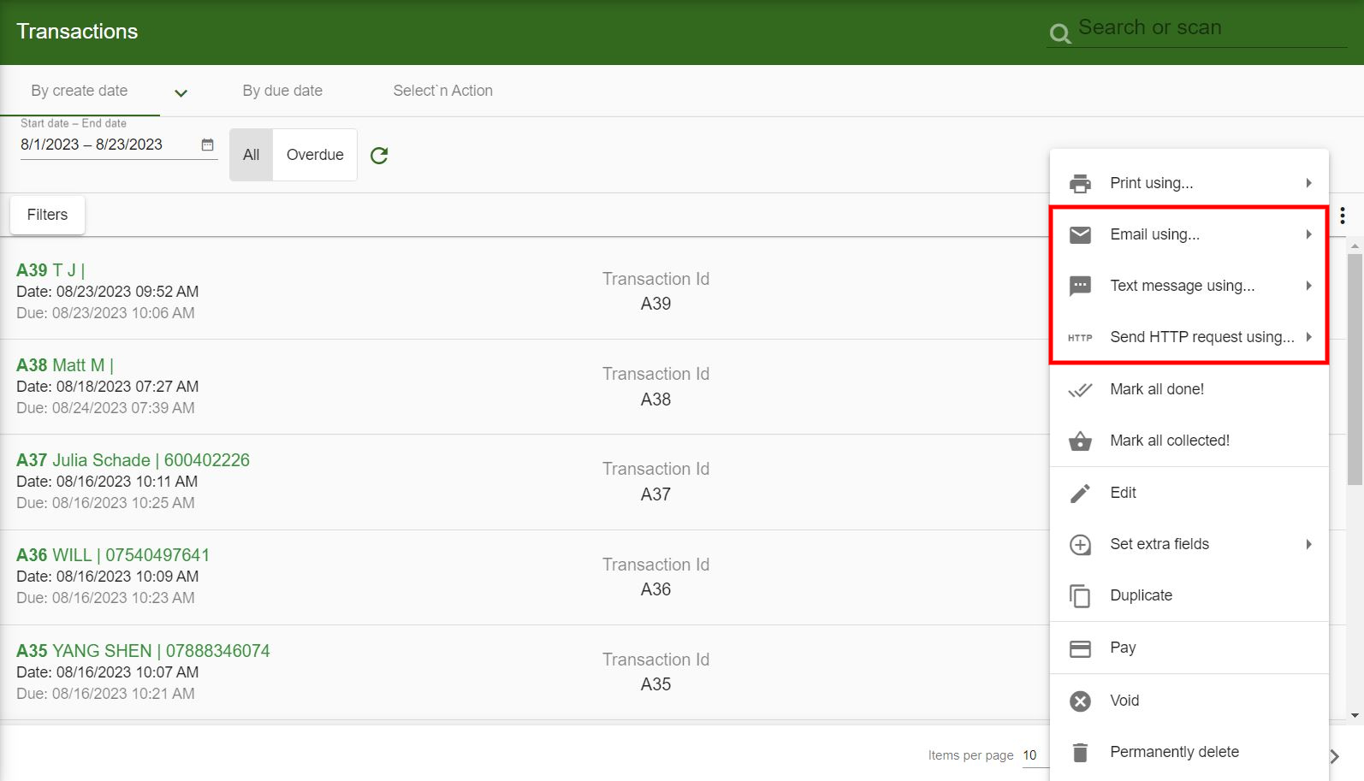1364x781 pixels.
Task: Open transaction A35 YANG SHEN link
Action: pos(143,651)
